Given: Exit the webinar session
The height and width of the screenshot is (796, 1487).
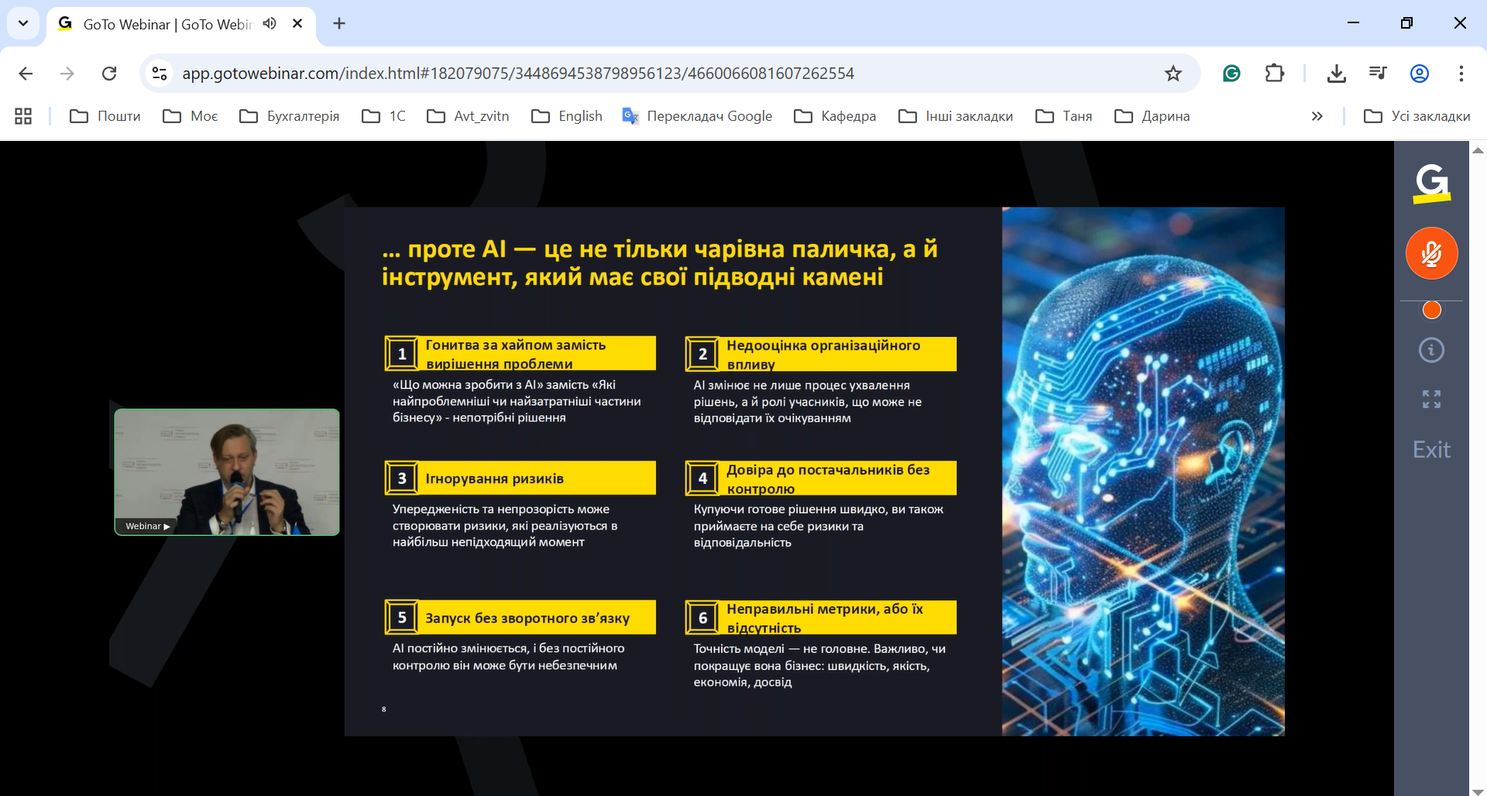Looking at the screenshot, I should click(x=1431, y=450).
